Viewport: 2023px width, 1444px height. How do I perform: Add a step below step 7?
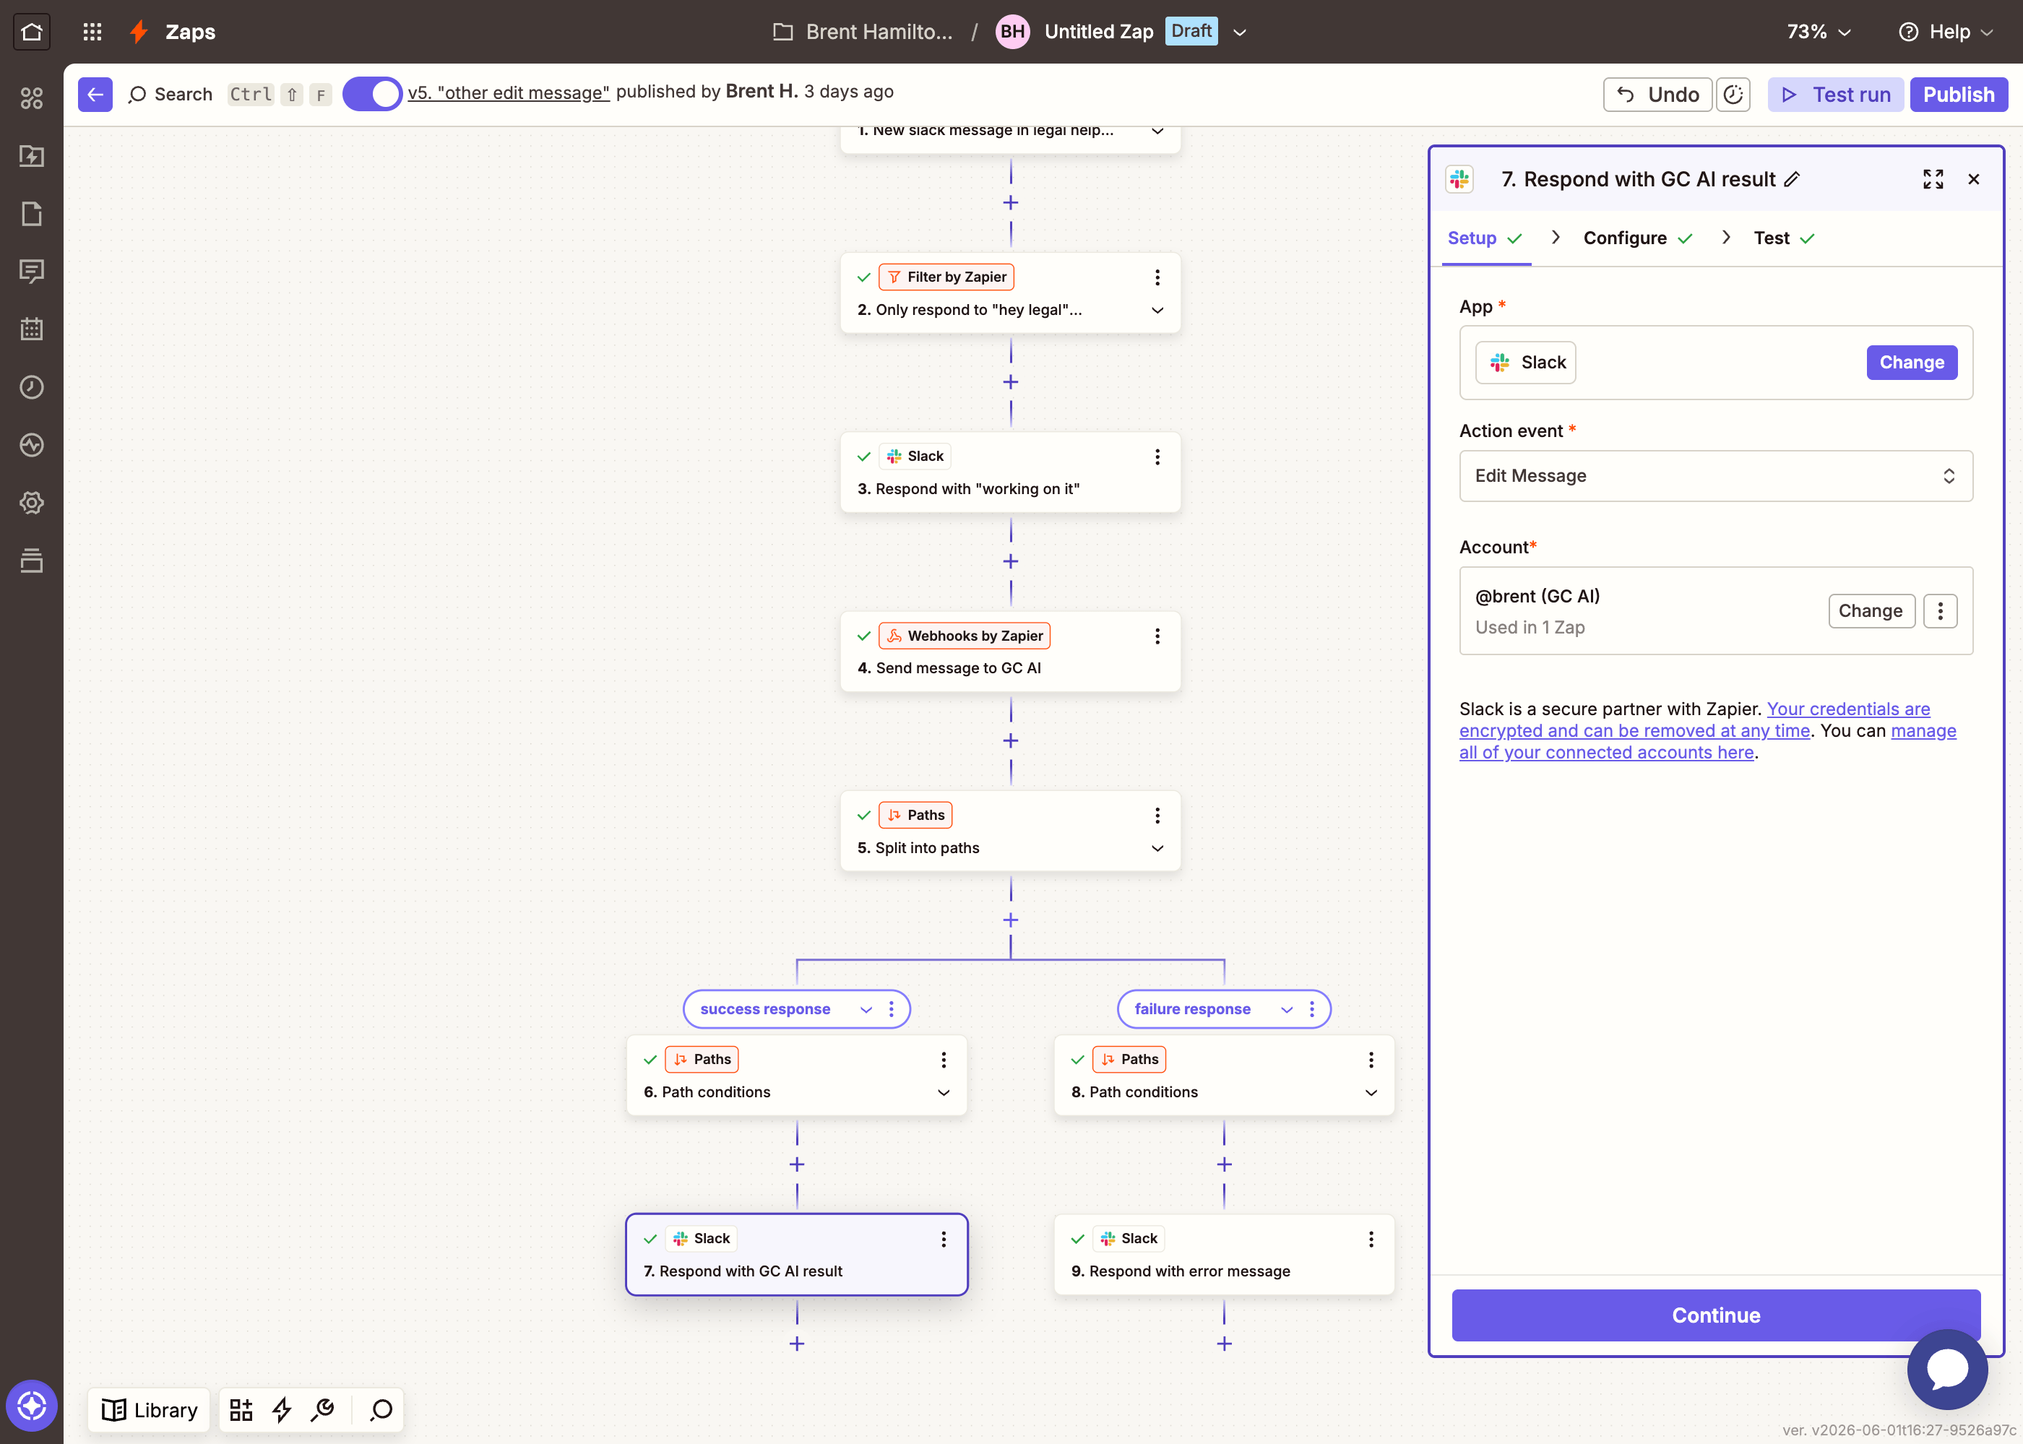(797, 1344)
